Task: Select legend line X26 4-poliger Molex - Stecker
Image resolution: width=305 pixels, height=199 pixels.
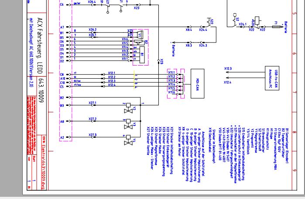Action: point(152,148)
